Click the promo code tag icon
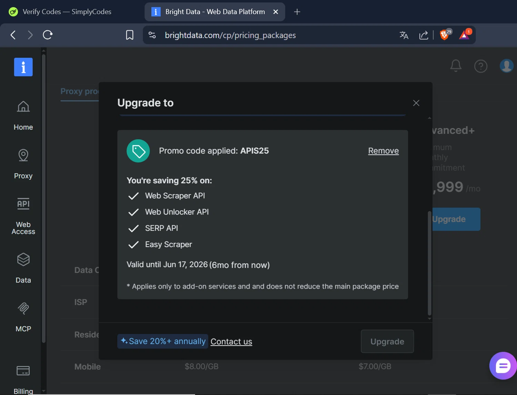Image resolution: width=517 pixels, height=395 pixels. 138,151
